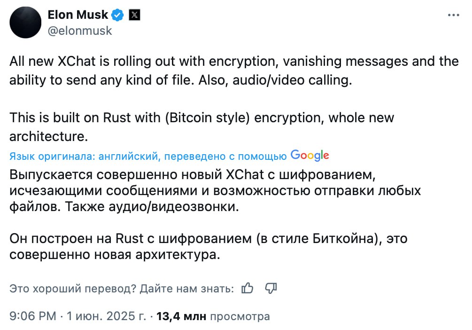Viewport: 472px width, 330px height.
Task: Open the three-dot more options menu
Action: pos(453,15)
